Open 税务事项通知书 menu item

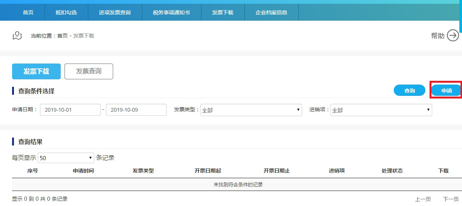point(171,12)
